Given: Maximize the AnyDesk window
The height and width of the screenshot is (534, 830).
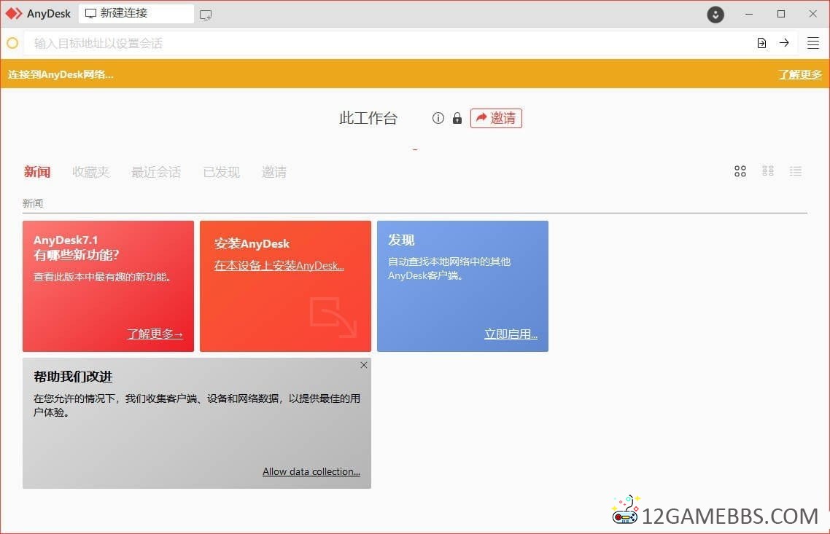Looking at the screenshot, I should pos(781,15).
